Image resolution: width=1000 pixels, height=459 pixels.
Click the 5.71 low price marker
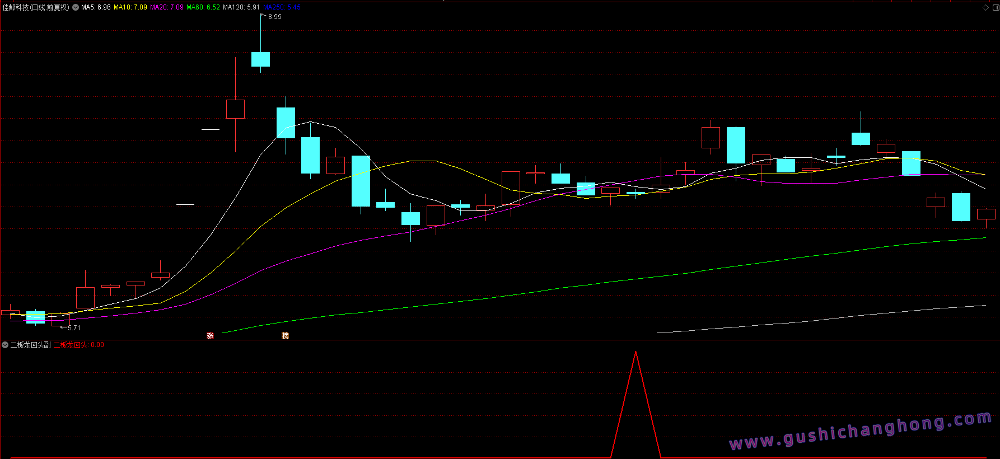pos(74,328)
